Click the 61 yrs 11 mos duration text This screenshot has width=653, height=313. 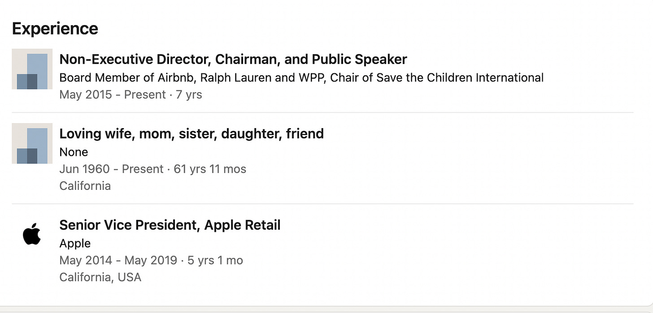(x=210, y=169)
